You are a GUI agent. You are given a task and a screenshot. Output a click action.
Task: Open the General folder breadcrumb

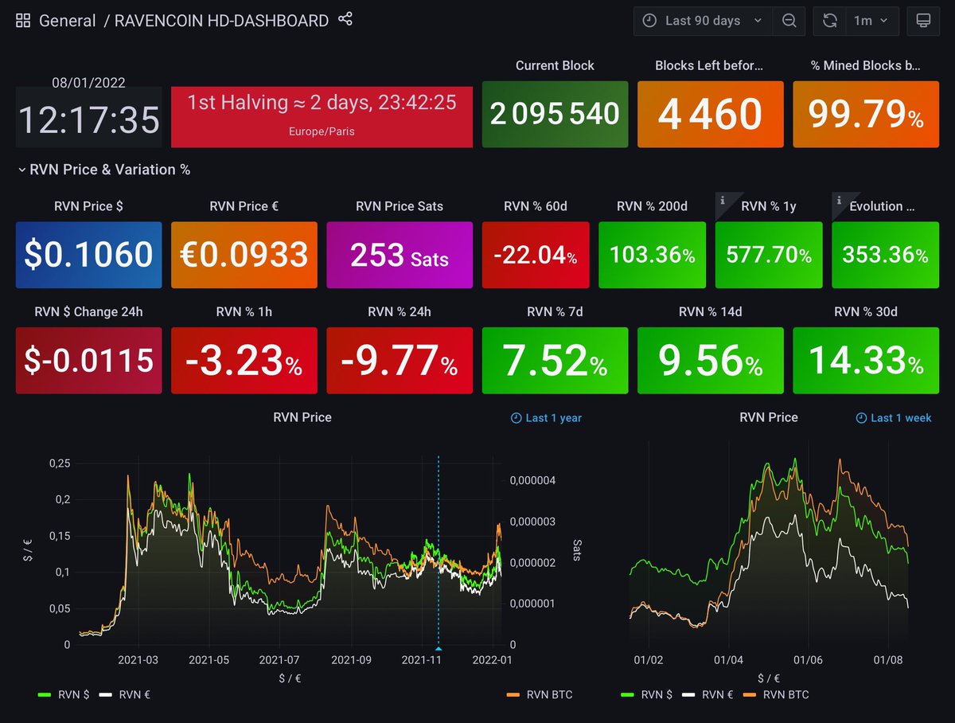(68, 21)
